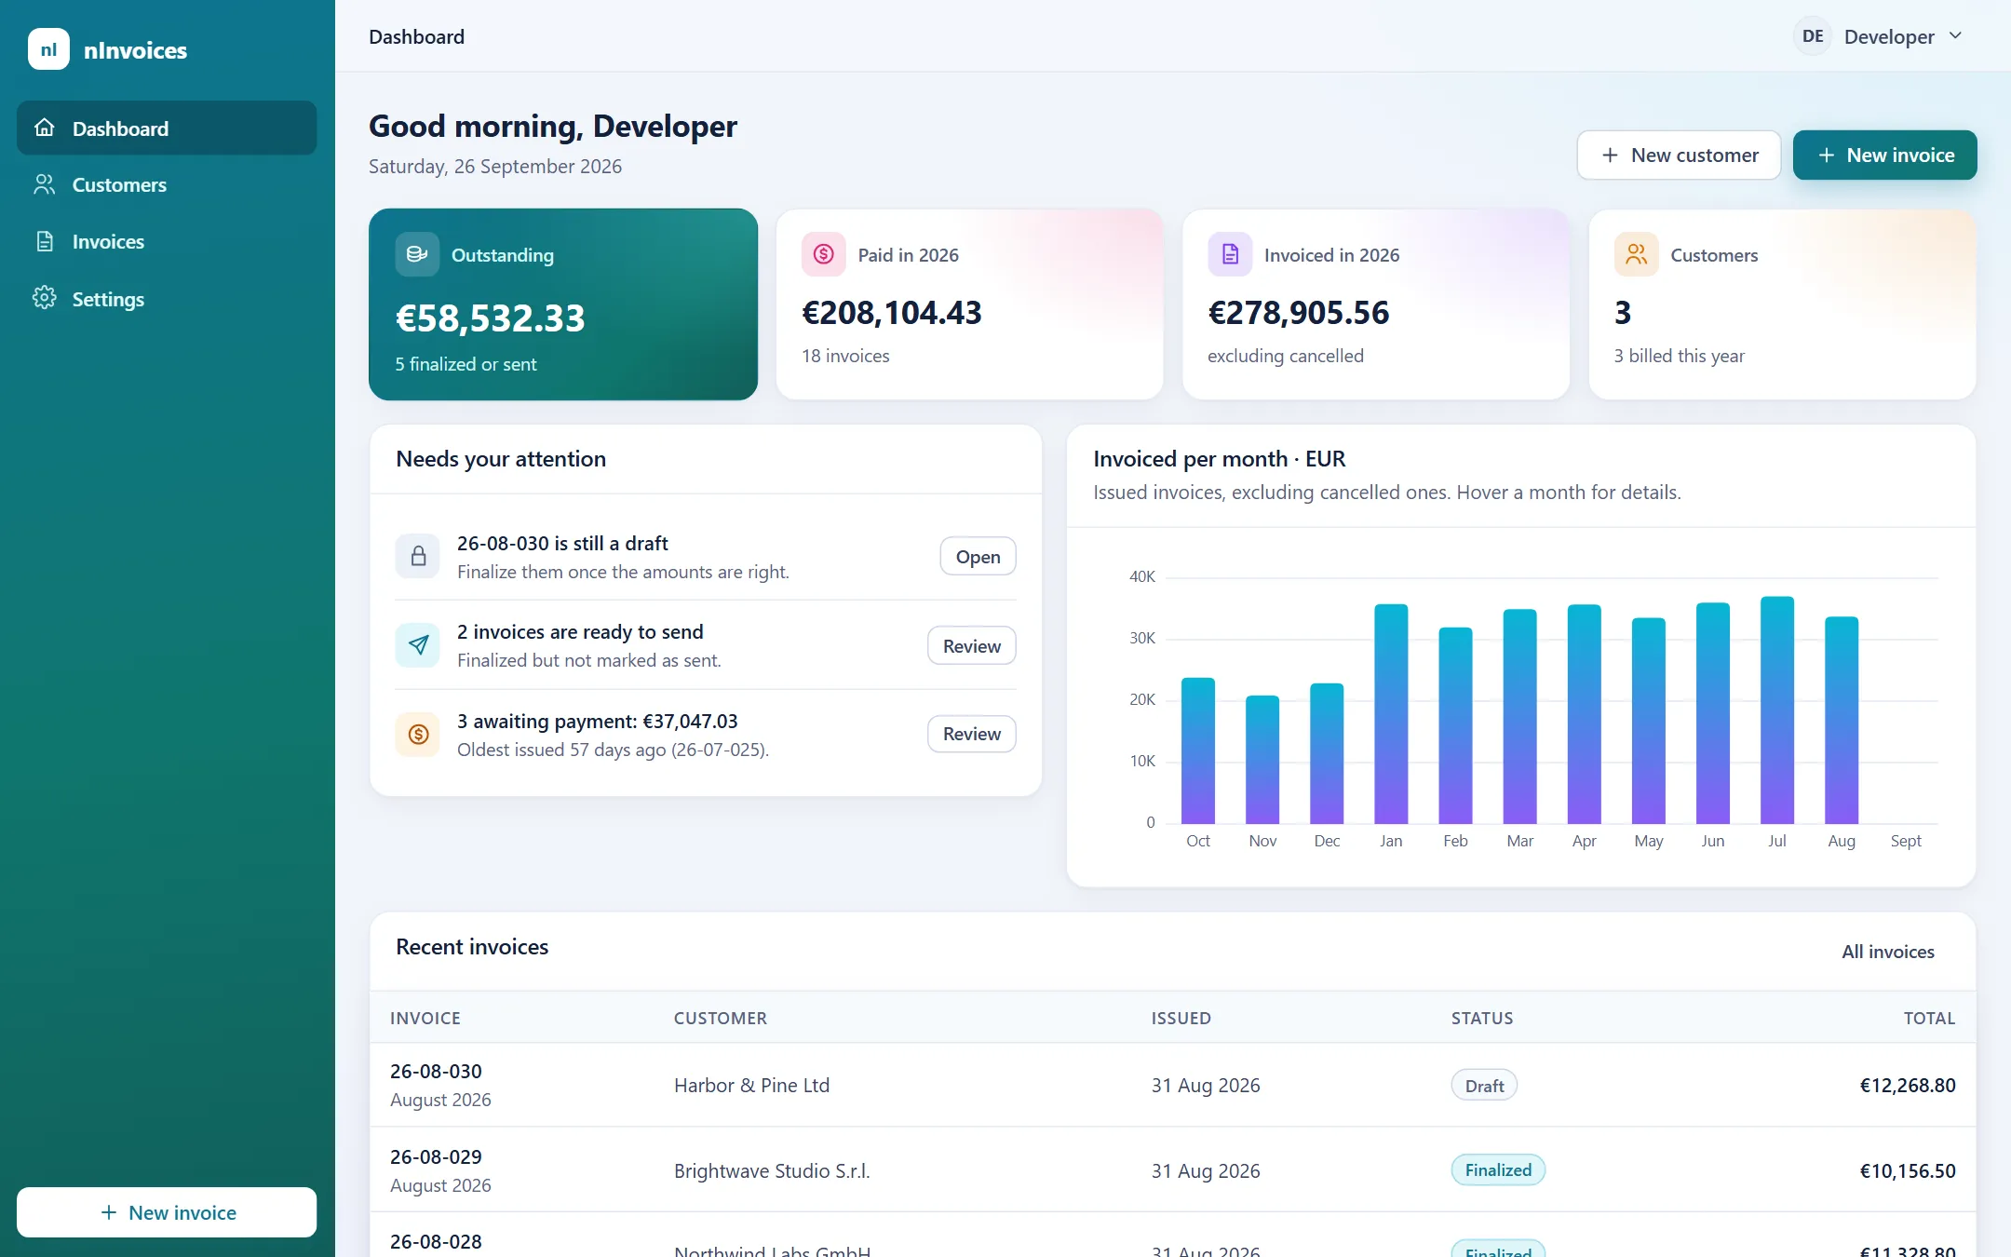This screenshot has width=2011, height=1257.
Task: Select the Mar bar in monthly chart
Action: pyautogui.click(x=1519, y=716)
